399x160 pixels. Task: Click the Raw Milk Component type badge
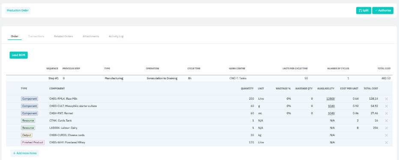tap(30, 99)
